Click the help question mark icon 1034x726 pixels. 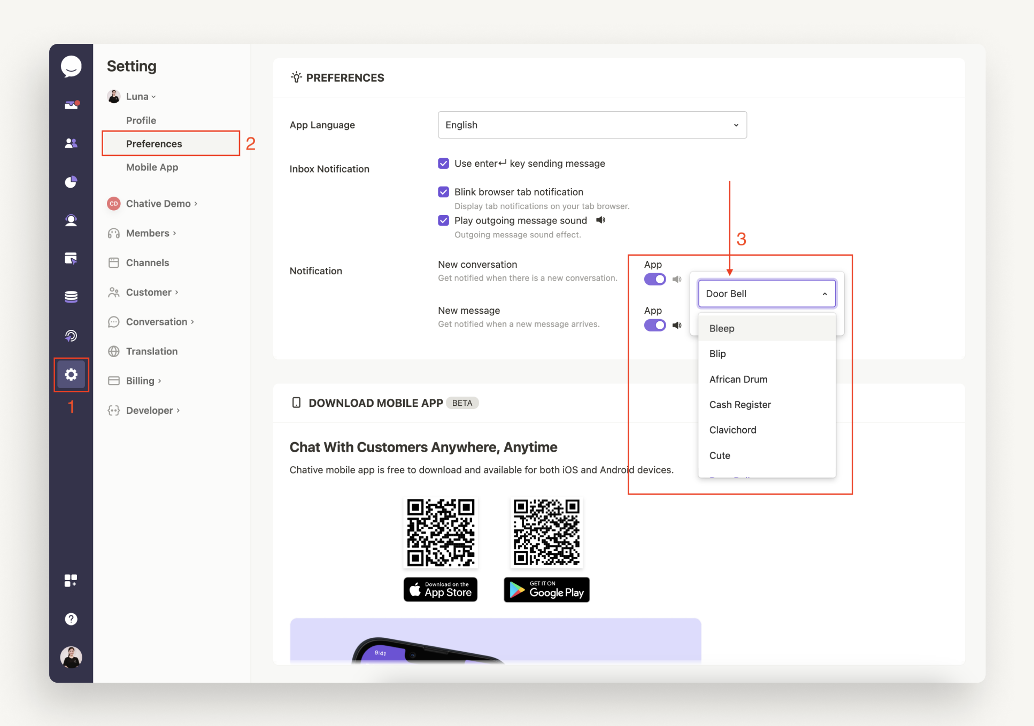coord(71,619)
